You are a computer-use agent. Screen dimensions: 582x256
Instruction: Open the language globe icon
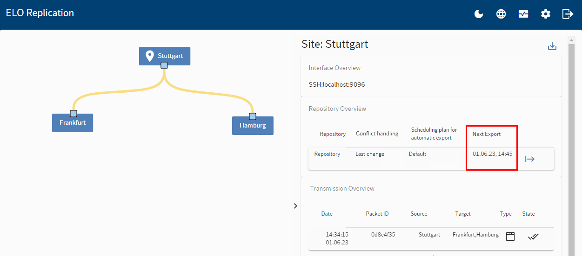tap(501, 14)
